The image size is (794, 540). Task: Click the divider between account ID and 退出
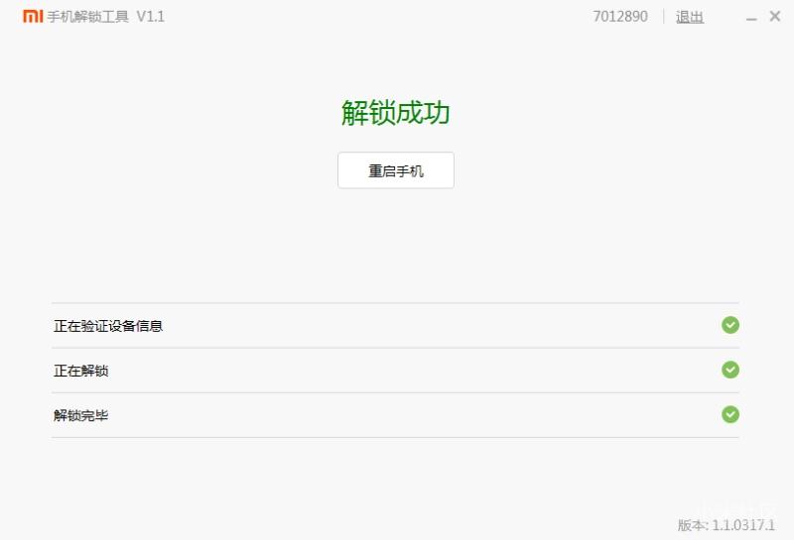point(663,17)
